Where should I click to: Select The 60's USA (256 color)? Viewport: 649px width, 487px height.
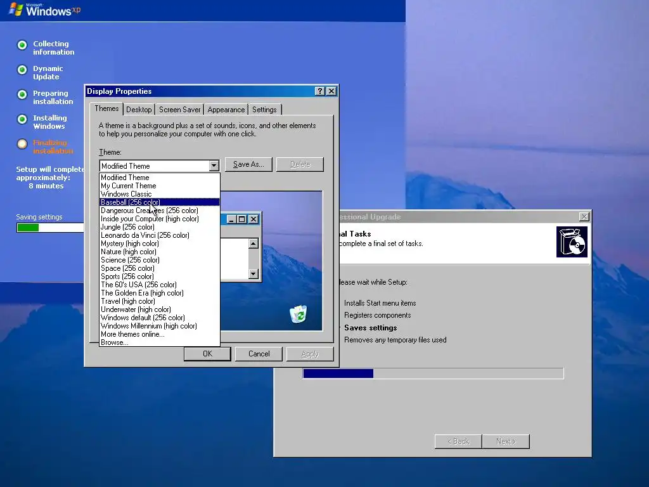[x=159, y=285]
